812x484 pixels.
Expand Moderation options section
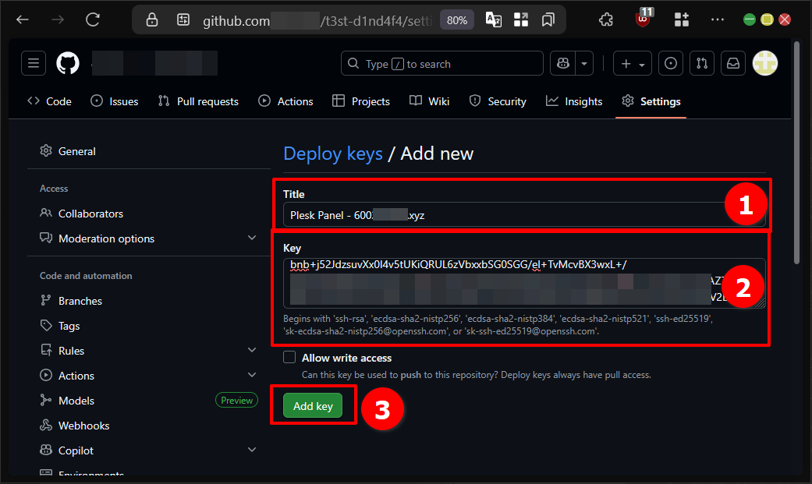click(x=251, y=238)
